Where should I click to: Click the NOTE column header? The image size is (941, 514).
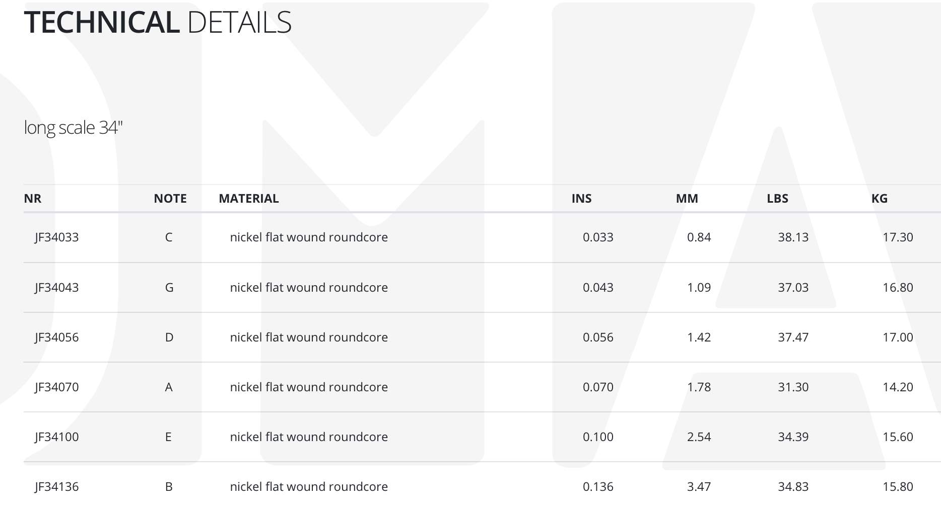click(x=170, y=198)
